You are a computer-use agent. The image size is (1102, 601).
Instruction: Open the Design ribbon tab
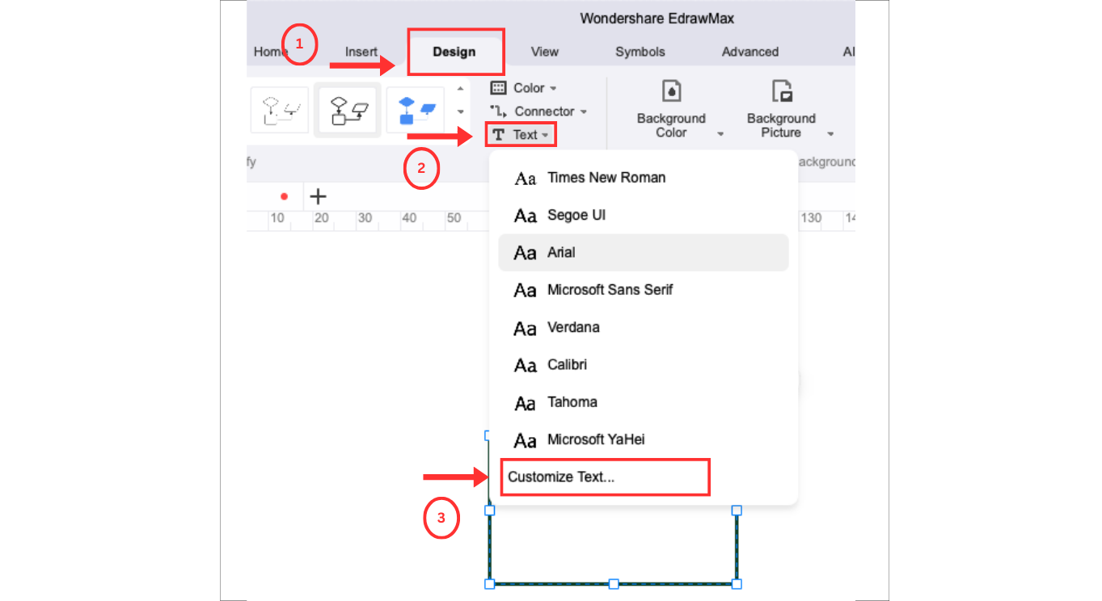454,52
